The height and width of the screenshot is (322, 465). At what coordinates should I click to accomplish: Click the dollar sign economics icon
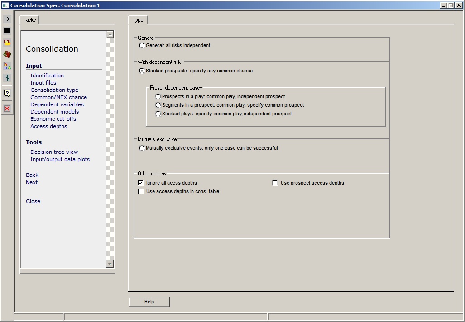click(x=7, y=78)
